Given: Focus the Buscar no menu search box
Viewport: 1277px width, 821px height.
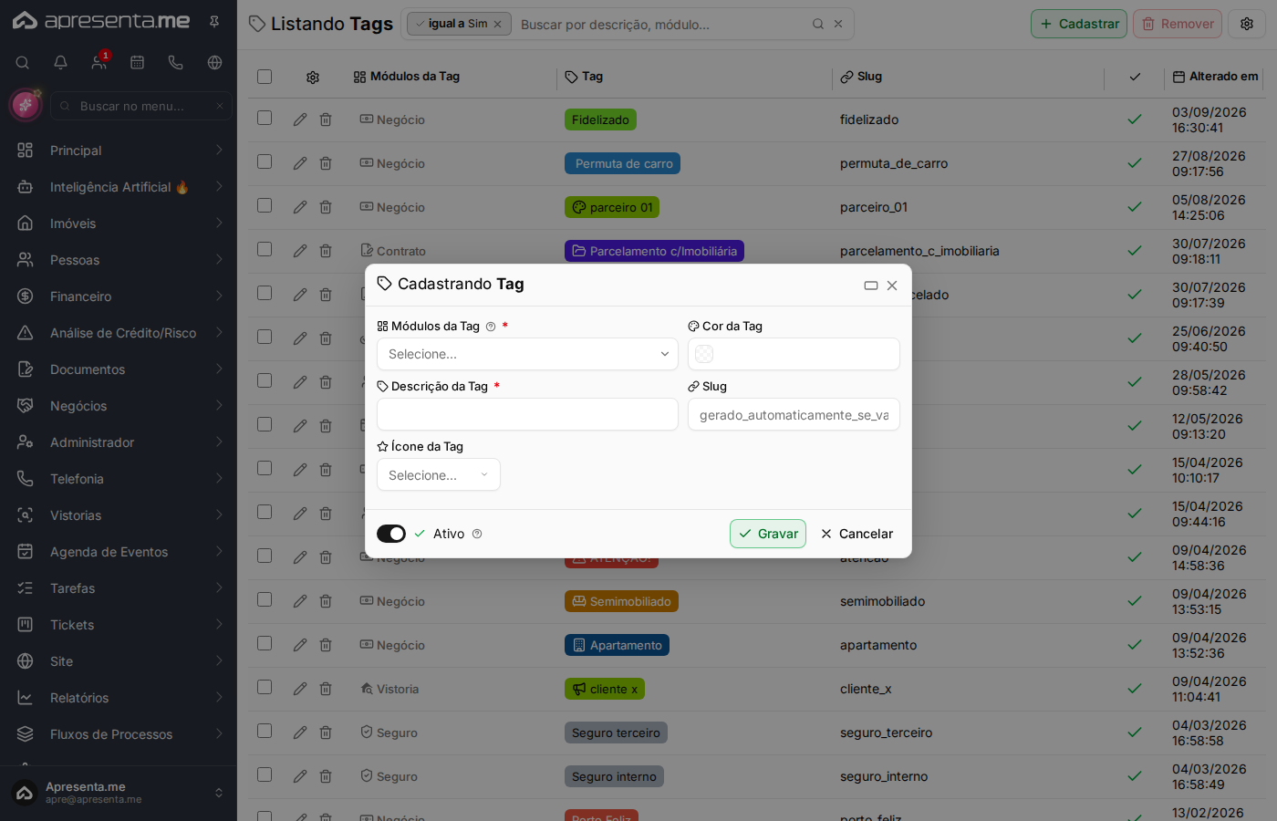Looking at the screenshot, I should 141,106.
